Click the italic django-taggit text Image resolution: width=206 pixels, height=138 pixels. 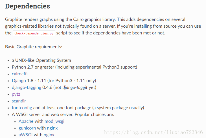tap(75, 87)
